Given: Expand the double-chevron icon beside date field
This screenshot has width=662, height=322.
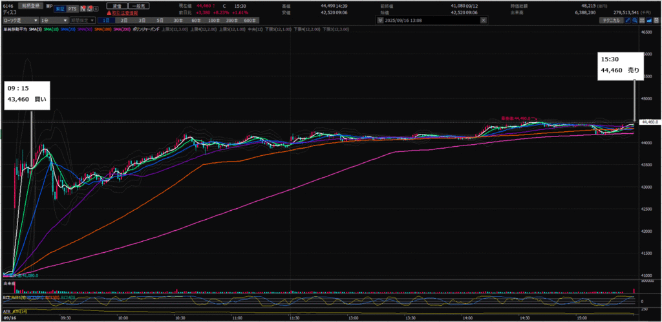Looking at the screenshot, I should [x=380, y=20].
